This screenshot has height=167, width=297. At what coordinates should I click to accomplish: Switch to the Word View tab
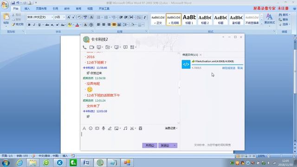click(90, 8)
